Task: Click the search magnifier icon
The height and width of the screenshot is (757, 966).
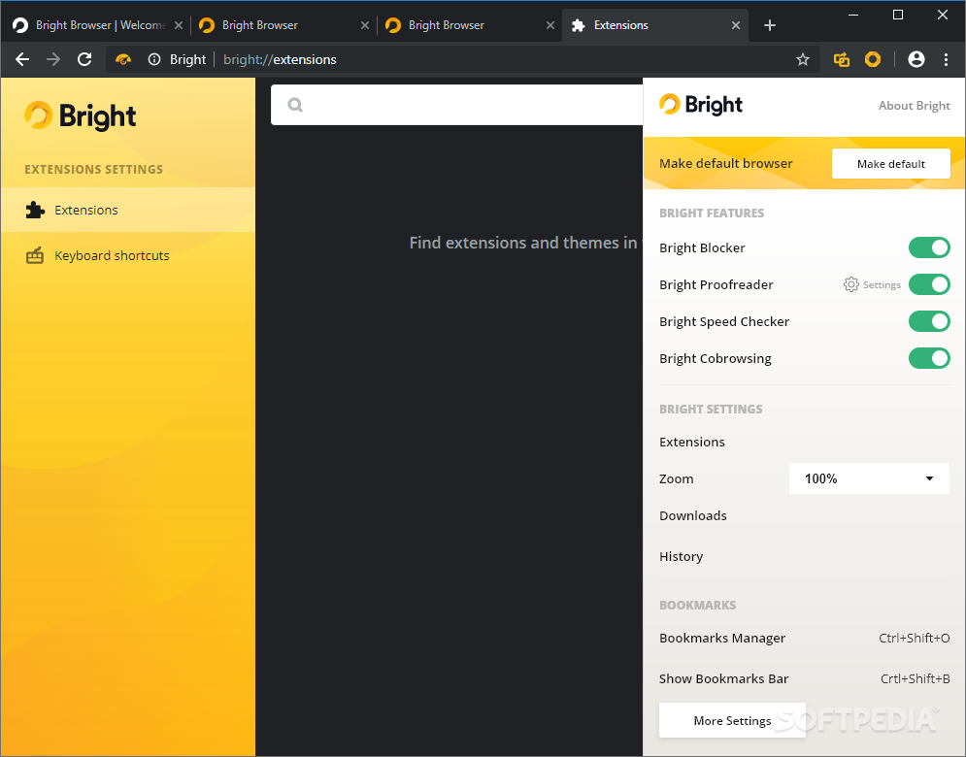Action: 295,105
